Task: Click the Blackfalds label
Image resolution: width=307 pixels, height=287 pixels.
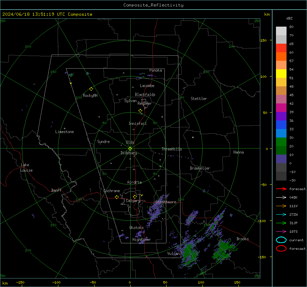Action: click(x=145, y=95)
